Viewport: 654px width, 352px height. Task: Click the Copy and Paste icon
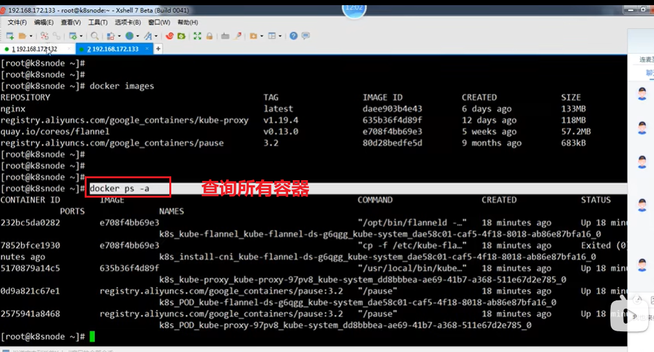[x=111, y=36]
